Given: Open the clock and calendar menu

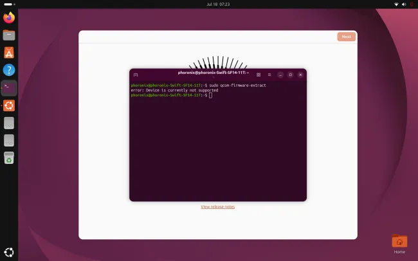Looking at the screenshot, I should click(218, 4).
